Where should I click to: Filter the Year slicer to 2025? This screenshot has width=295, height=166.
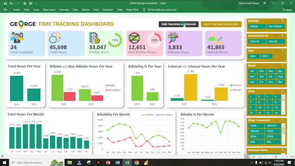266,56
